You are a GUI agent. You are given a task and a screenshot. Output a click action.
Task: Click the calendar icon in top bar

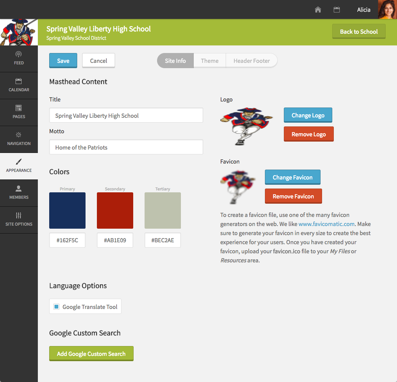pos(337,9)
